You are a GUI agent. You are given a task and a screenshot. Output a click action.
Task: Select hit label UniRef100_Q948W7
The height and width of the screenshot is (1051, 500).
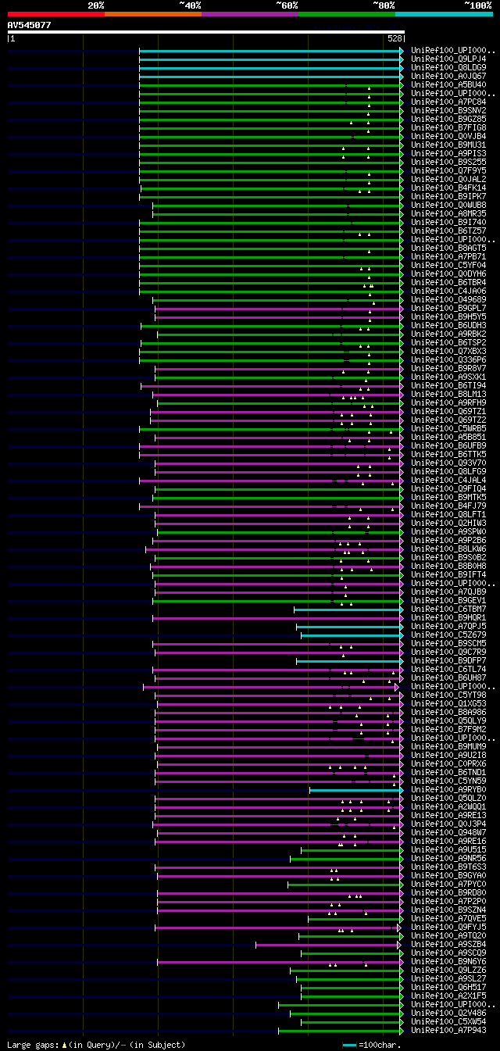click(x=448, y=832)
